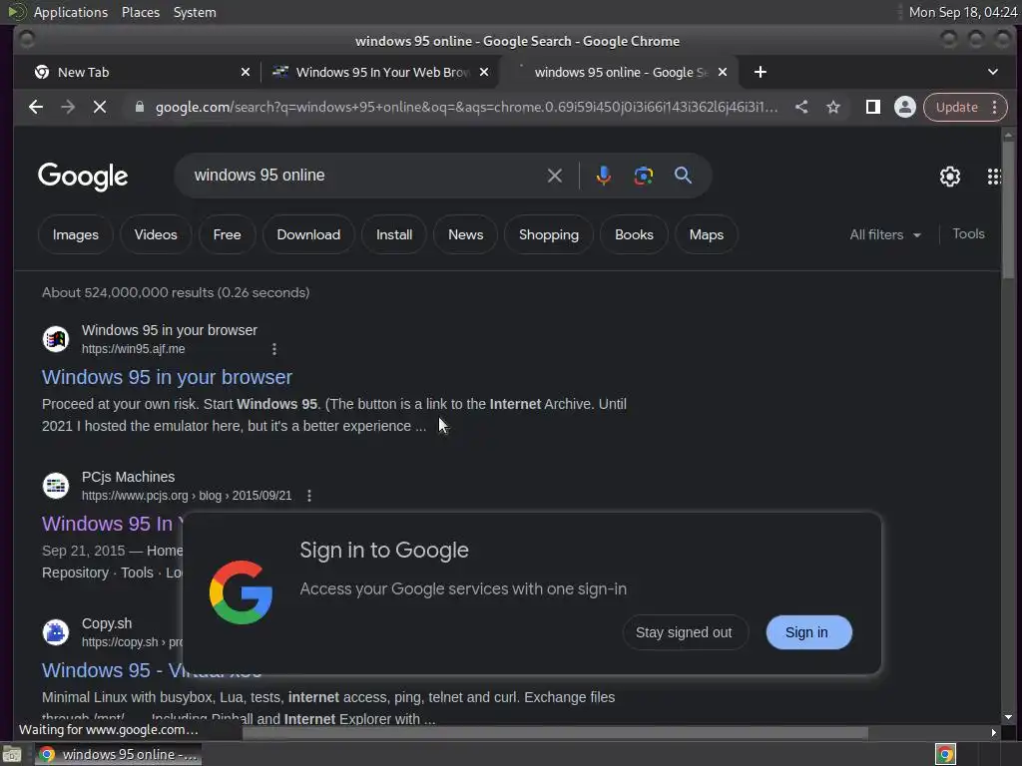The height and width of the screenshot is (766, 1022).
Task: Start voice search with microphone
Action: tap(604, 176)
